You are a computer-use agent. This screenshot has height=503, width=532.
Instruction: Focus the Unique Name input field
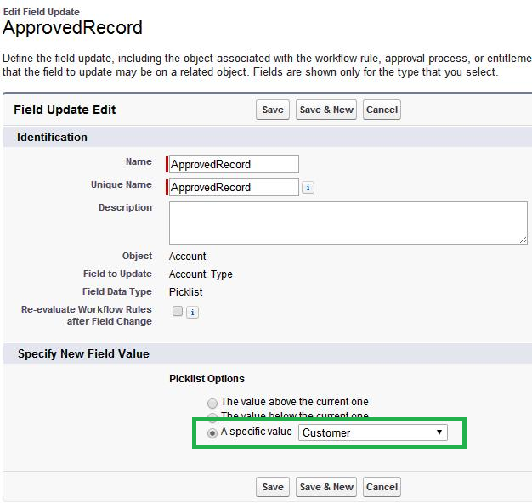(234, 187)
